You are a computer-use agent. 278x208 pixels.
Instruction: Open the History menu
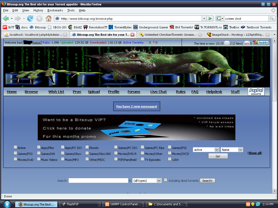(38, 10)
